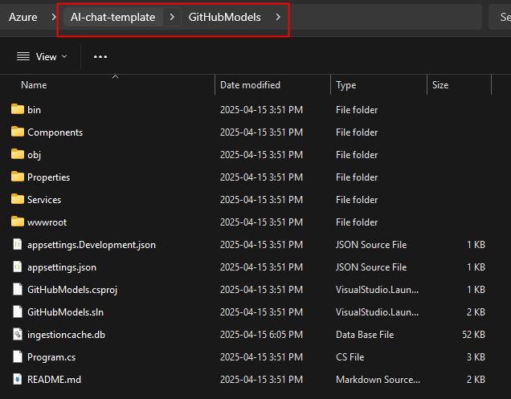The height and width of the screenshot is (399, 511).
Task: Select the README.md markdown file icon
Action: tap(18, 379)
